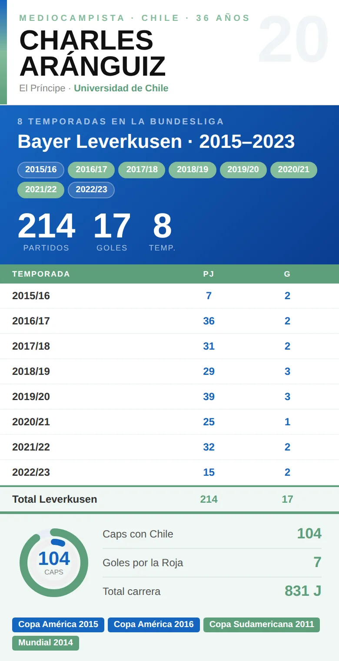Click the Copa América 2016 badge
The width and height of the screenshot is (339, 661).
pos(154,624)
